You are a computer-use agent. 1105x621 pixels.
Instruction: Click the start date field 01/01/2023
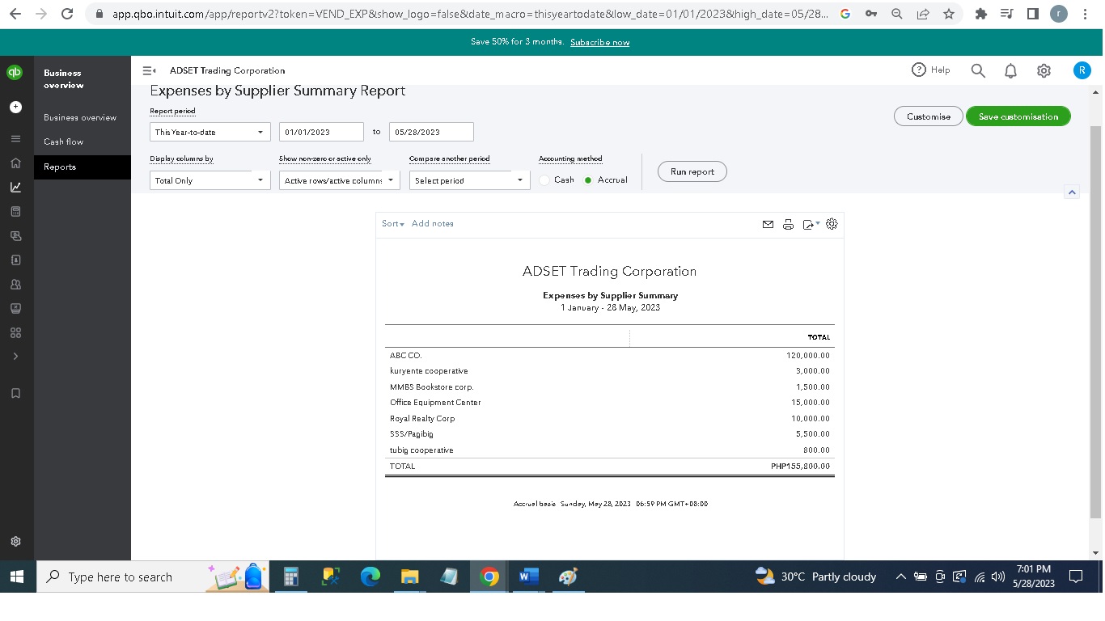click(322, 132)
